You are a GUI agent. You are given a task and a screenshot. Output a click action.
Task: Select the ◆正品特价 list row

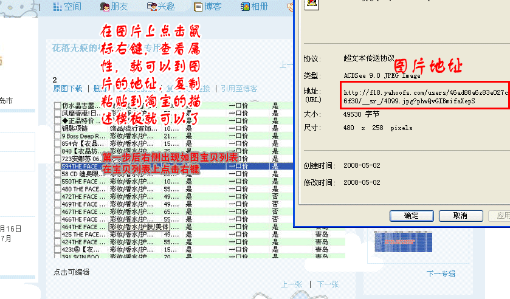click(174, 121)
